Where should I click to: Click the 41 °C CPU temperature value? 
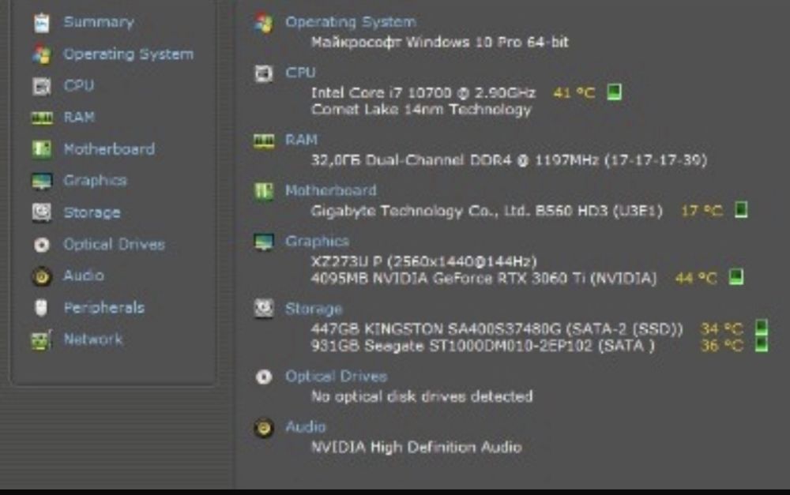(x=574, y=92)
